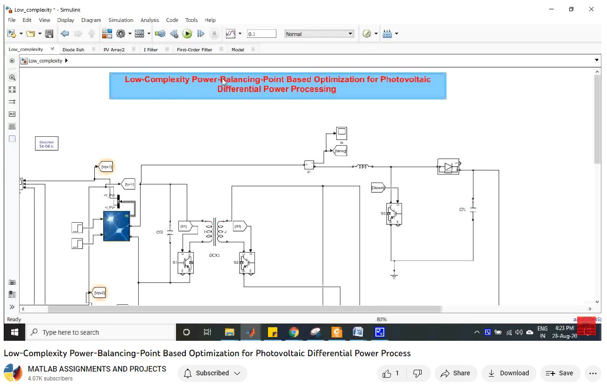Click the Step Back icon

(174, 34)
